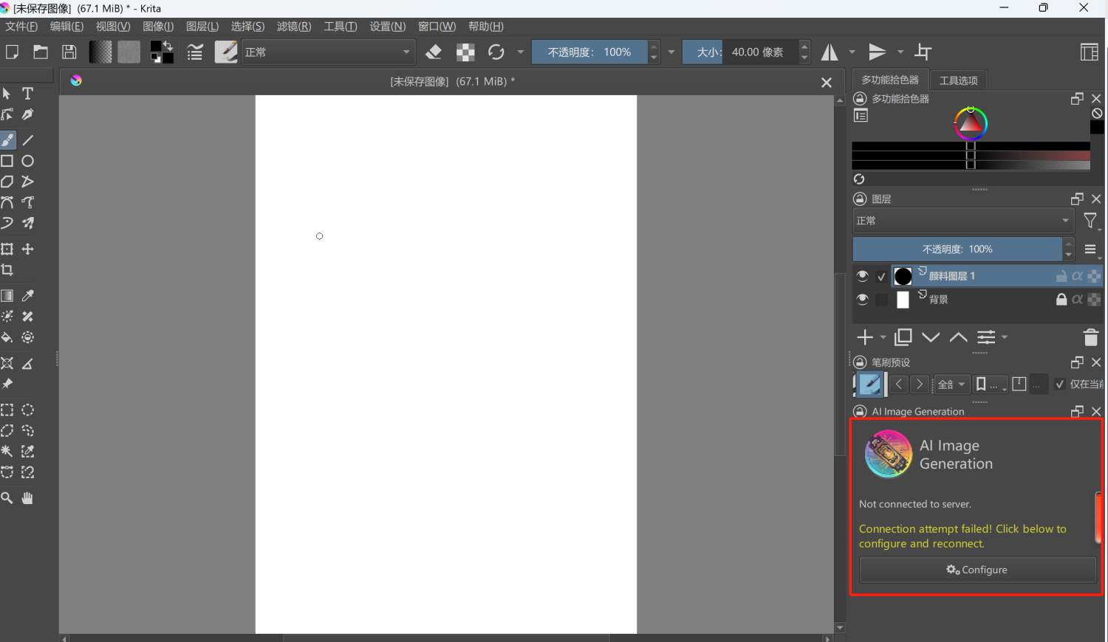
Task: Toggle alpha inherit on 颜料图层 1
Action: [1078, 276]
